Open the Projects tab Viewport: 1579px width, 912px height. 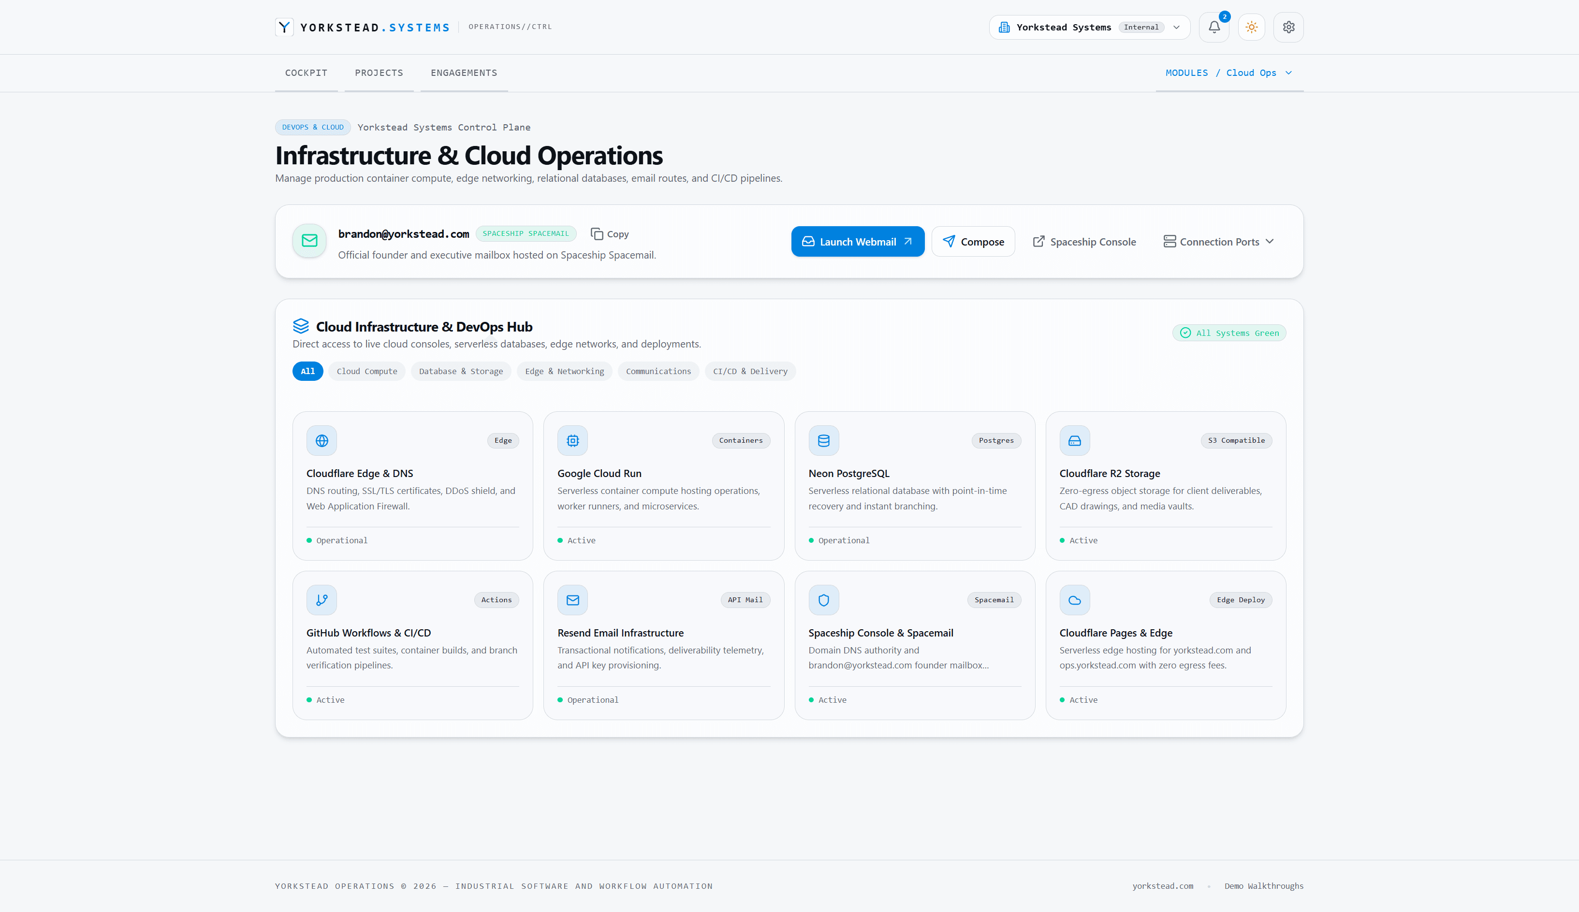(x=379, y=72)
